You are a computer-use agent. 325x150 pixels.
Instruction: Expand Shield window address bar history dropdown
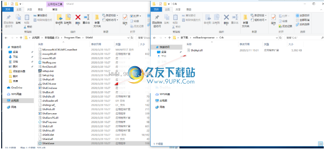tap(128, 38)
